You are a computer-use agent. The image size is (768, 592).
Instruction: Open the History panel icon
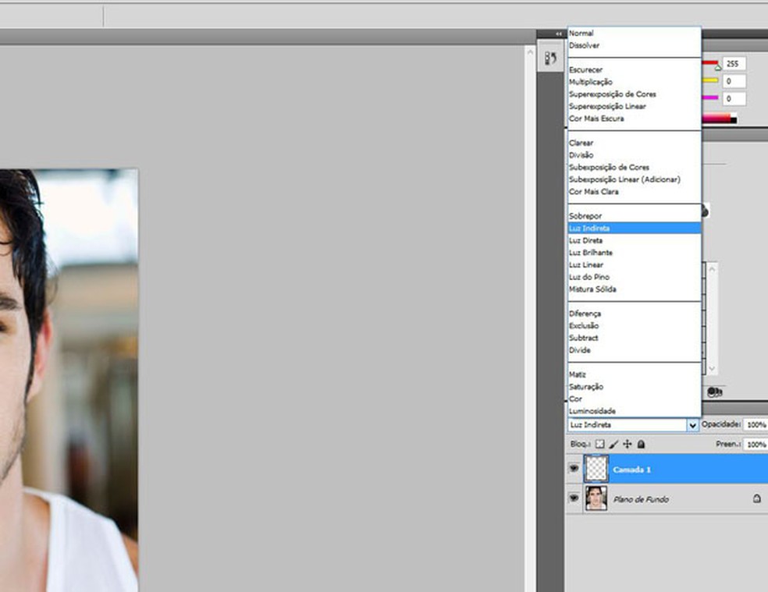click(550, 58)
